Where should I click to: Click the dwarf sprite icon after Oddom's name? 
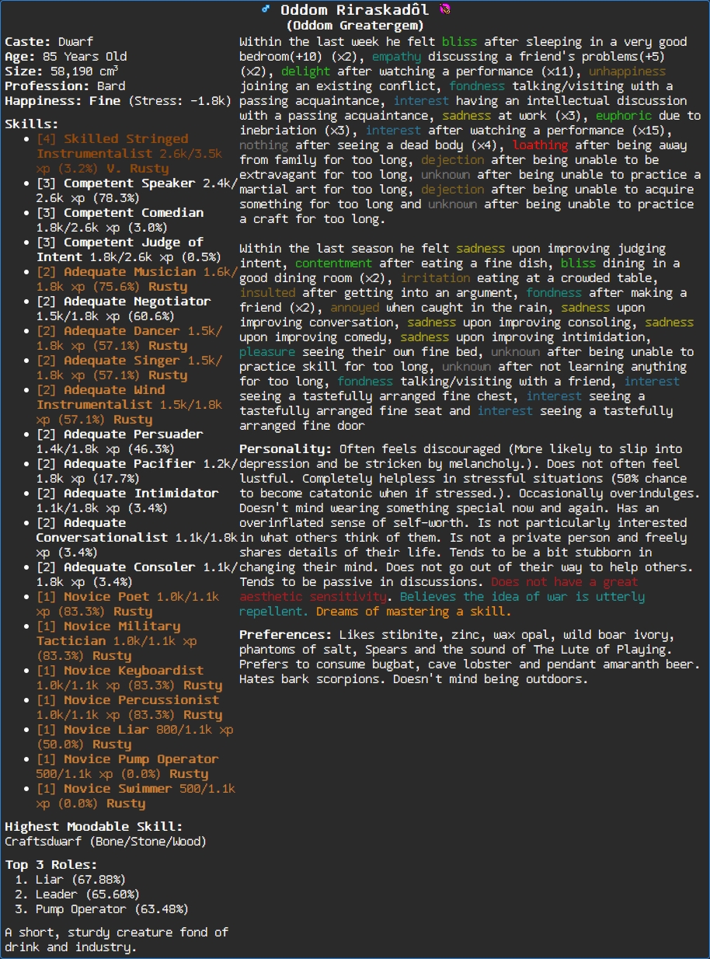point(446,10)
